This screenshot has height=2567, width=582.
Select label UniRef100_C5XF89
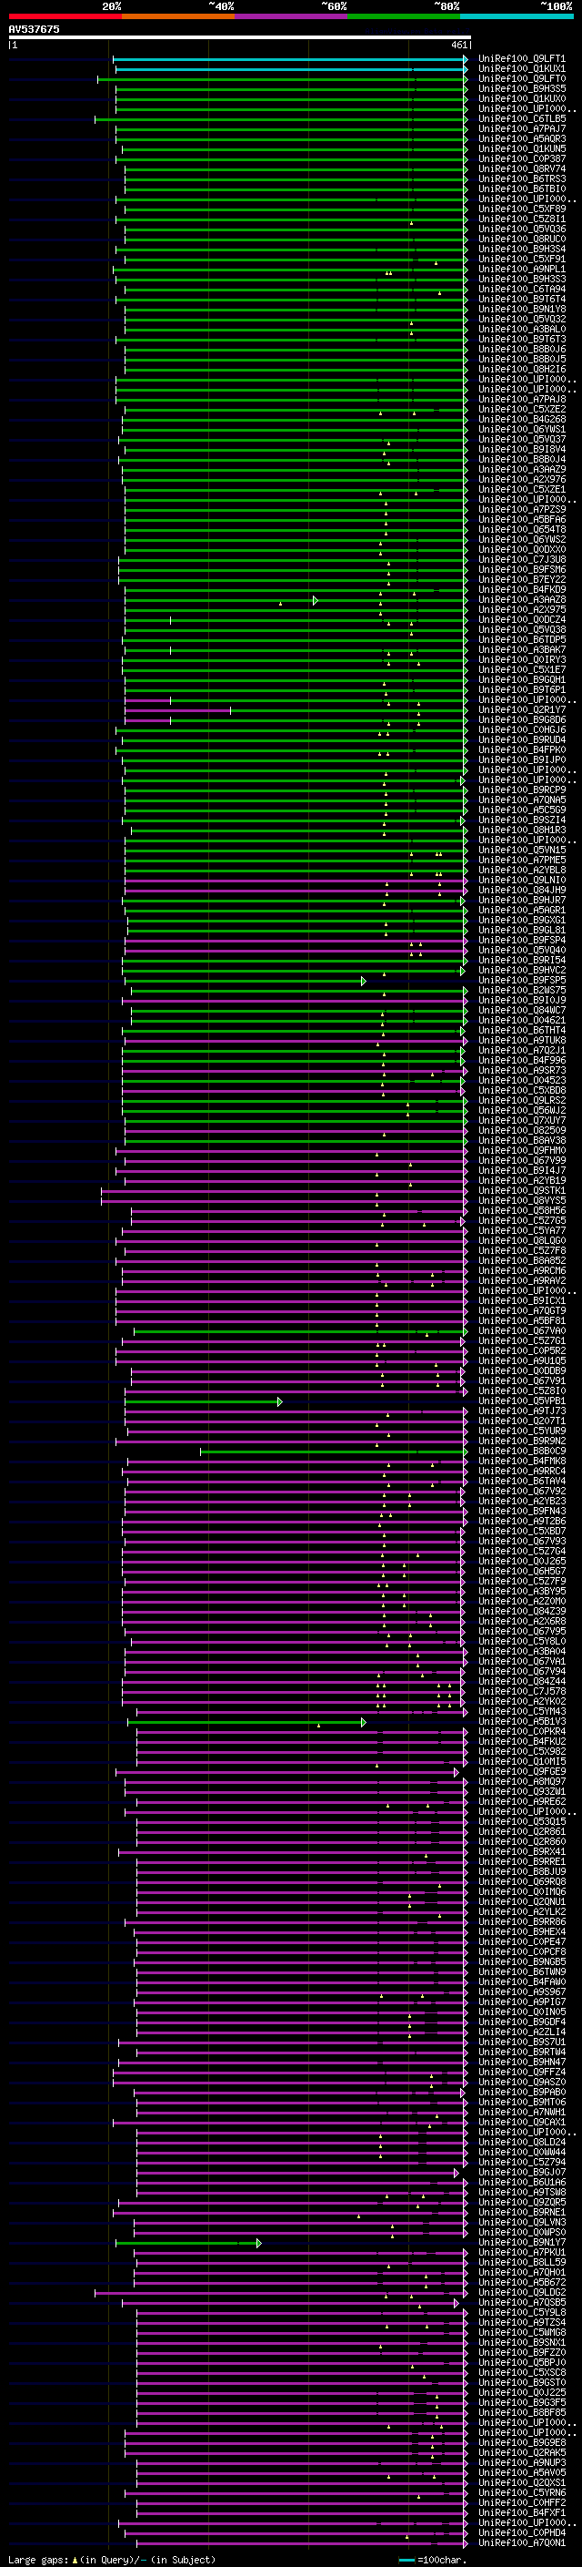click(522, 209)
